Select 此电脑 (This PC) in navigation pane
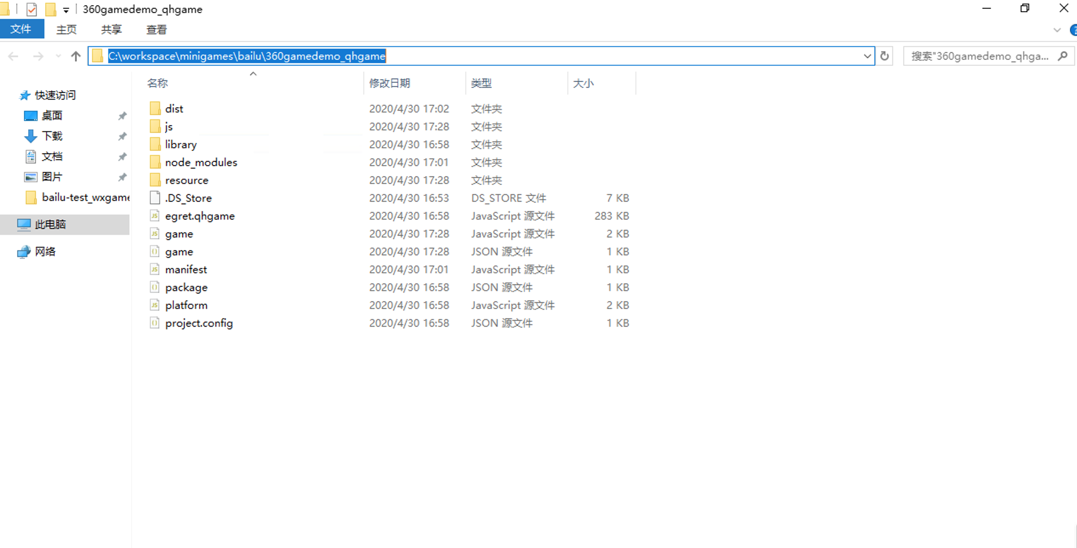Image resolution: width=1077 pixels, height=548 pixels. [x=50, y=224]
